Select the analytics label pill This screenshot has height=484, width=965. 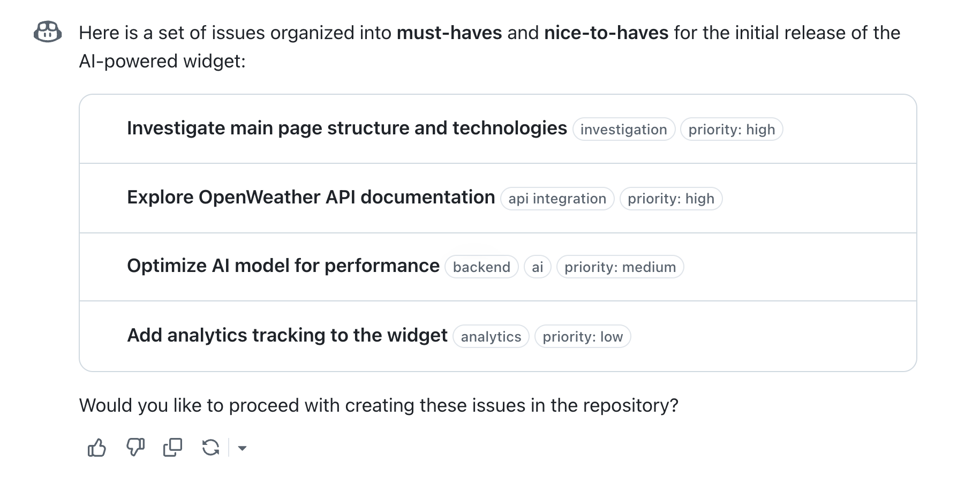(x=490, y=336)
